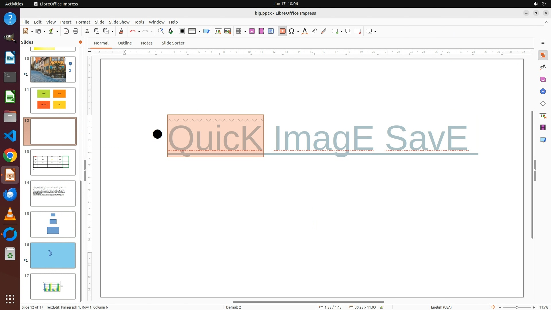Switch to the Slide Sorter tab
Screen dimensions: 551x310
point(173,43)
